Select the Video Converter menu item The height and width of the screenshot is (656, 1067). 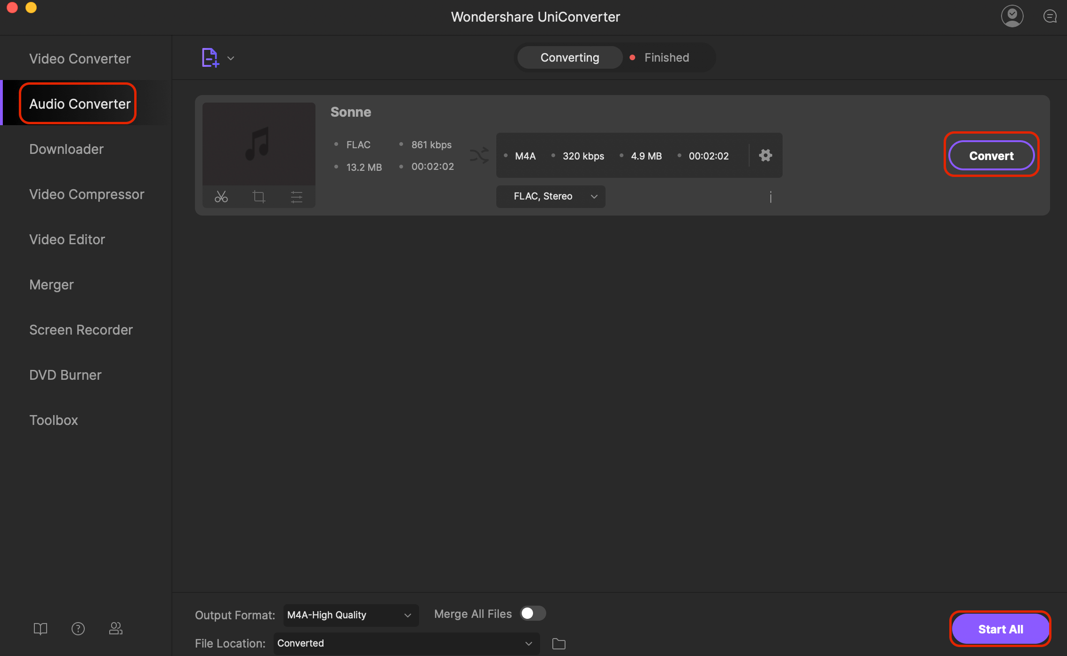pos(79,58)
